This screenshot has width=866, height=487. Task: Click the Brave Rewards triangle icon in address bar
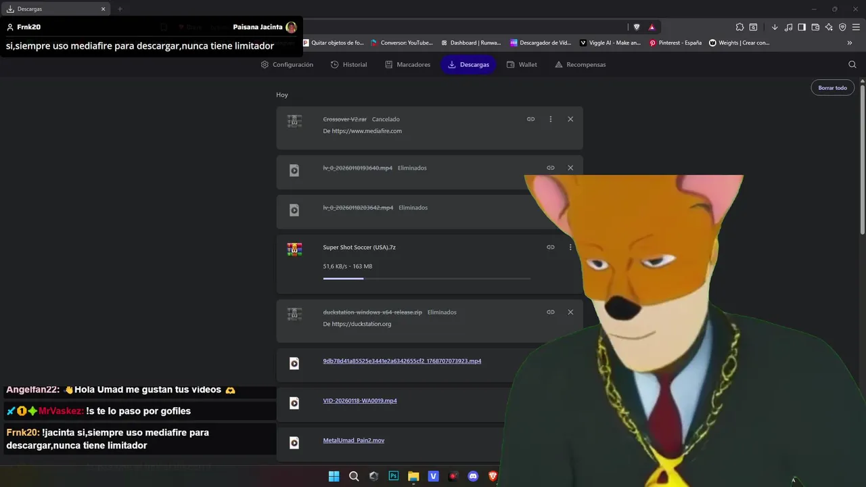(x=652, y=27)
